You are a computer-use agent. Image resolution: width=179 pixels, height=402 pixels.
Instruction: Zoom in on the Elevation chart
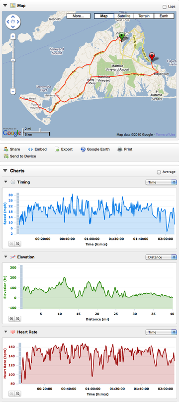11,319
